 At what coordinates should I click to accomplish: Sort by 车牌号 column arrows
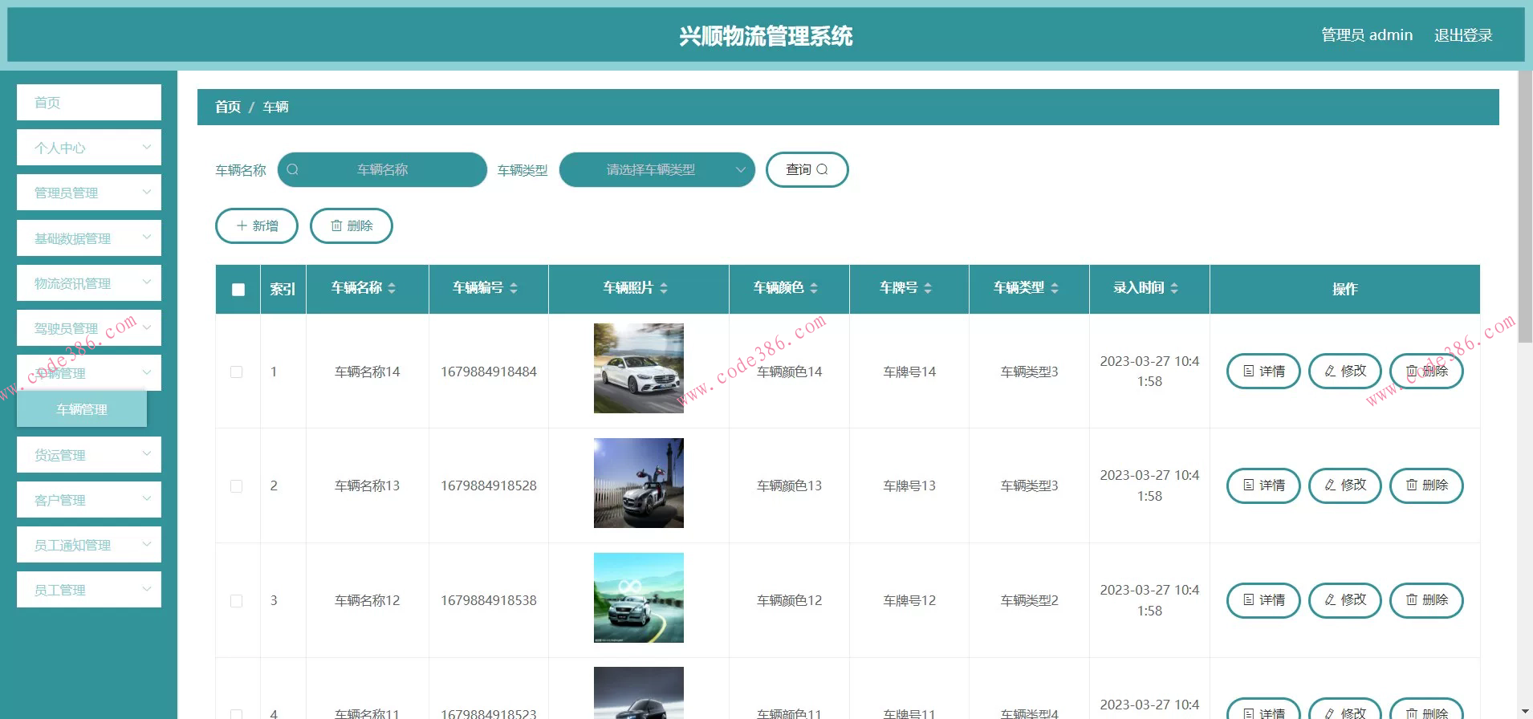[x=928, y=288]
